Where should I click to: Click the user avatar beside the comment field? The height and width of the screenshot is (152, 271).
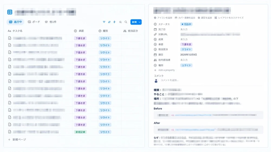156,80
